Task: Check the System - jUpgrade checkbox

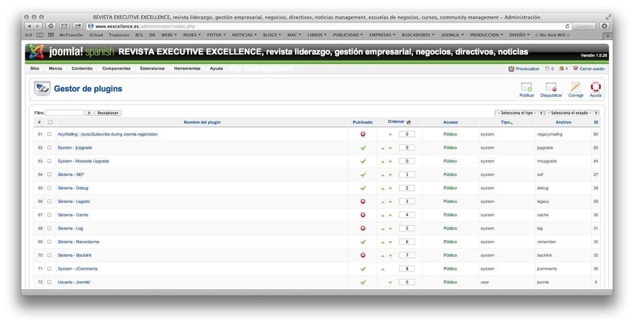Action: pyautogui.click(x=50, y=148)
